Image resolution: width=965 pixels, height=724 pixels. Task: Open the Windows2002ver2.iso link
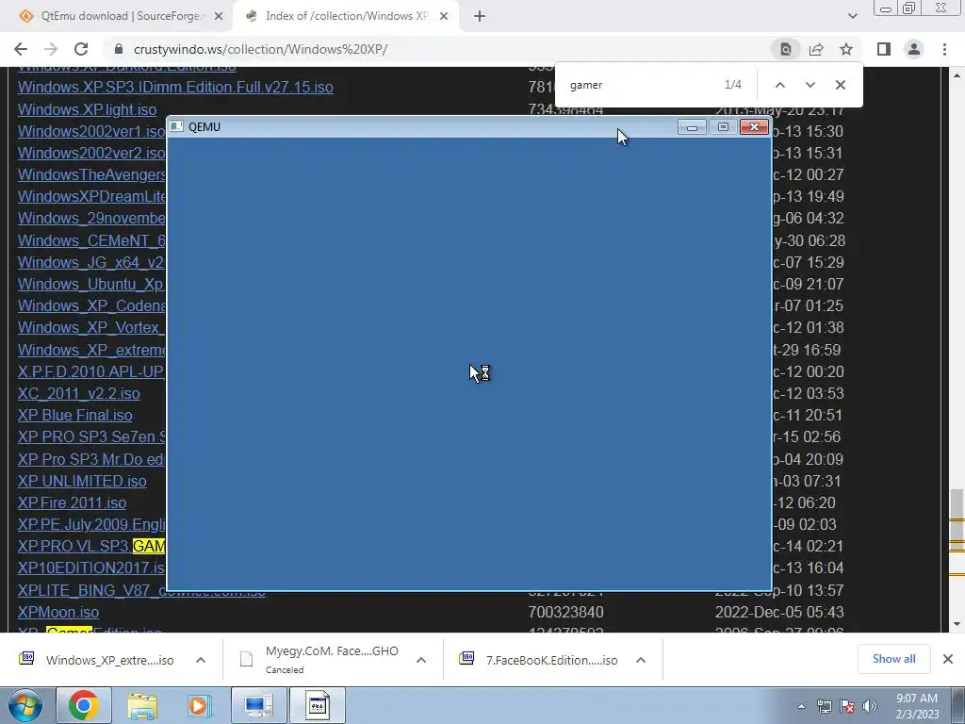point(91,153)
